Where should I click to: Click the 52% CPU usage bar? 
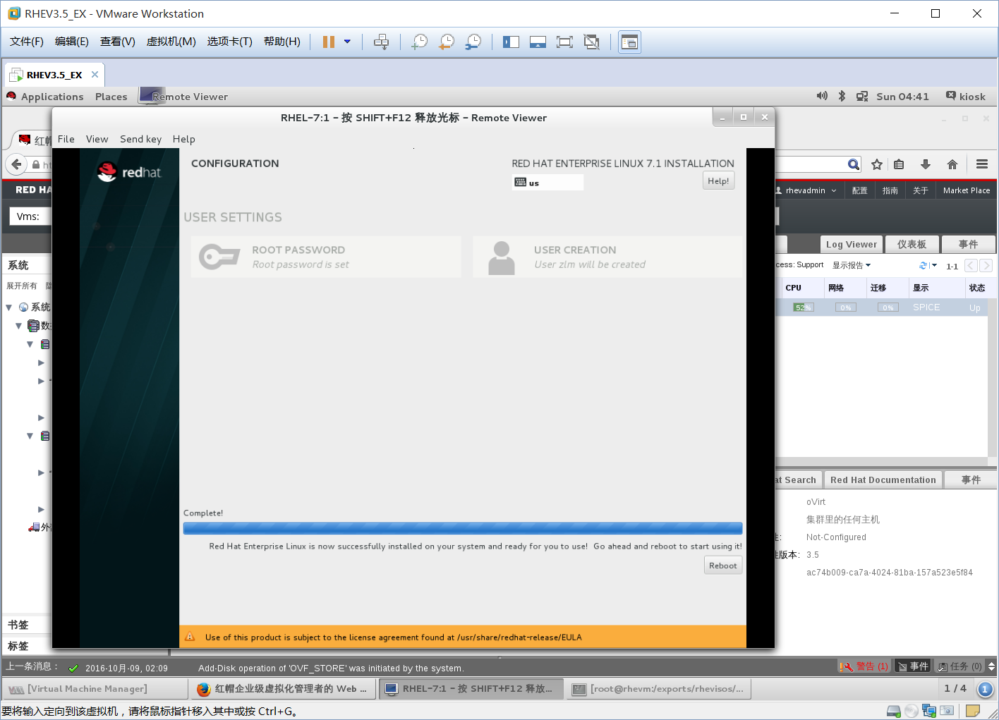[803, 307]
